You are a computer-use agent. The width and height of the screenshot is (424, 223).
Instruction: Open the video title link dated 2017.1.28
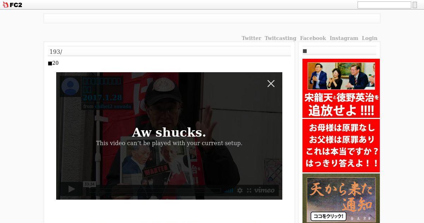(x=102, y=89)
